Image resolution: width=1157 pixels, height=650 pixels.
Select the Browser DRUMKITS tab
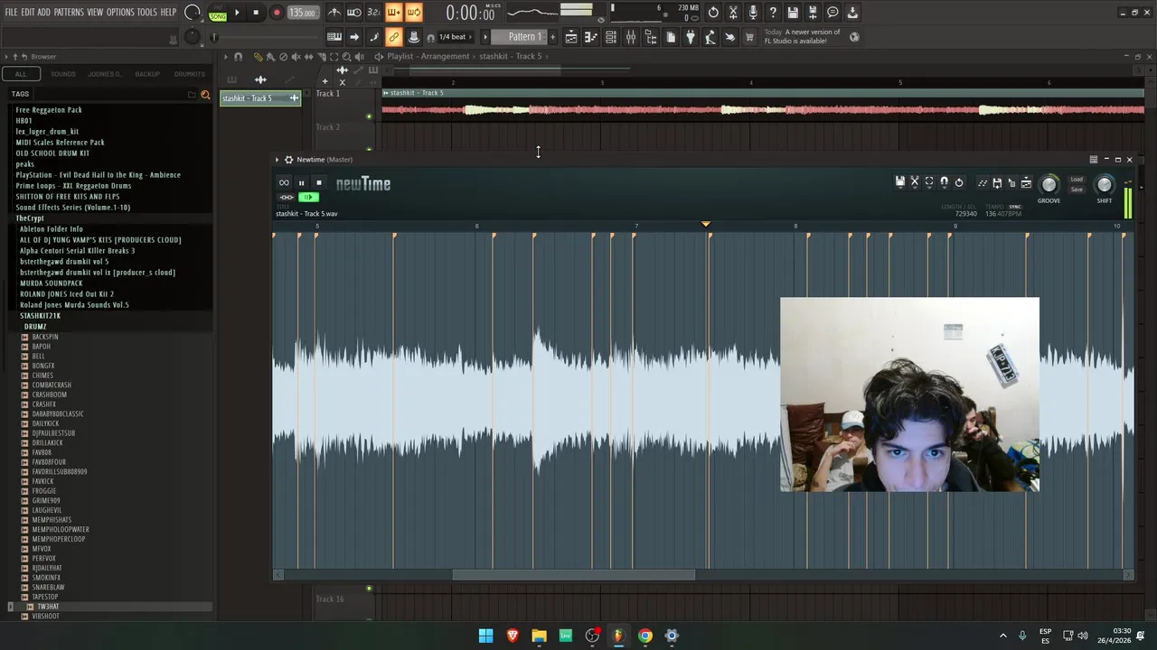pos(190,74)
